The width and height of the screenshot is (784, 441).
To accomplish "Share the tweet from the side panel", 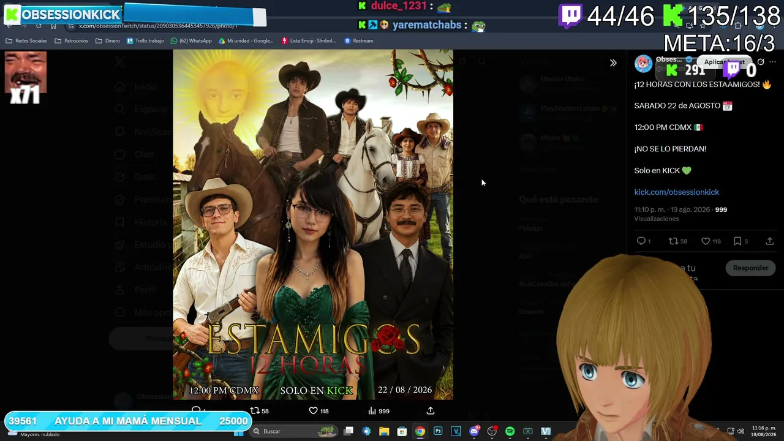I will pyautogui.click(x=769, y=241).
